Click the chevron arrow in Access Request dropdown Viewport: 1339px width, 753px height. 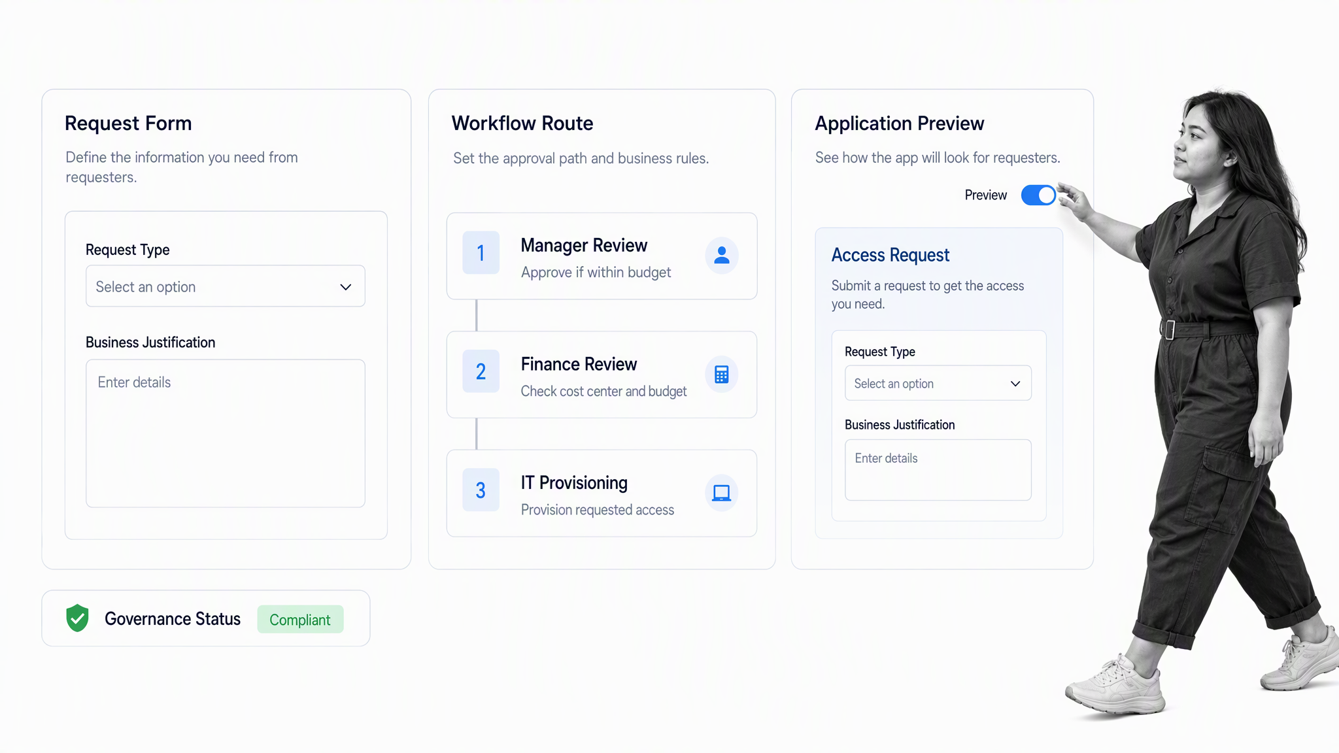(x=1015, y=384)
